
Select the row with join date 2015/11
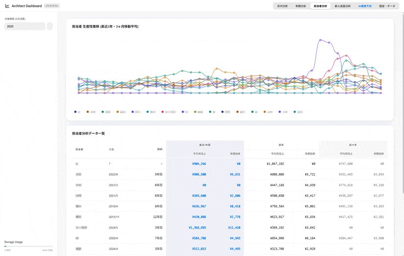click(230, 217)
